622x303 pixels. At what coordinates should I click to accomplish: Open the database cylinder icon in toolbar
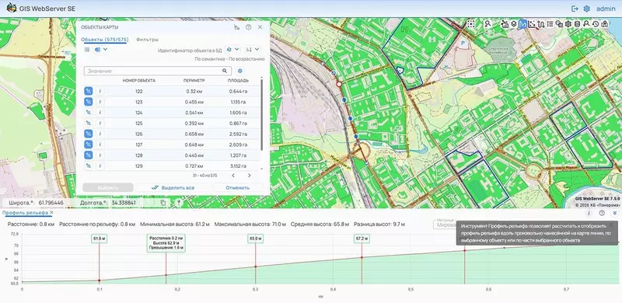point(577,24)
